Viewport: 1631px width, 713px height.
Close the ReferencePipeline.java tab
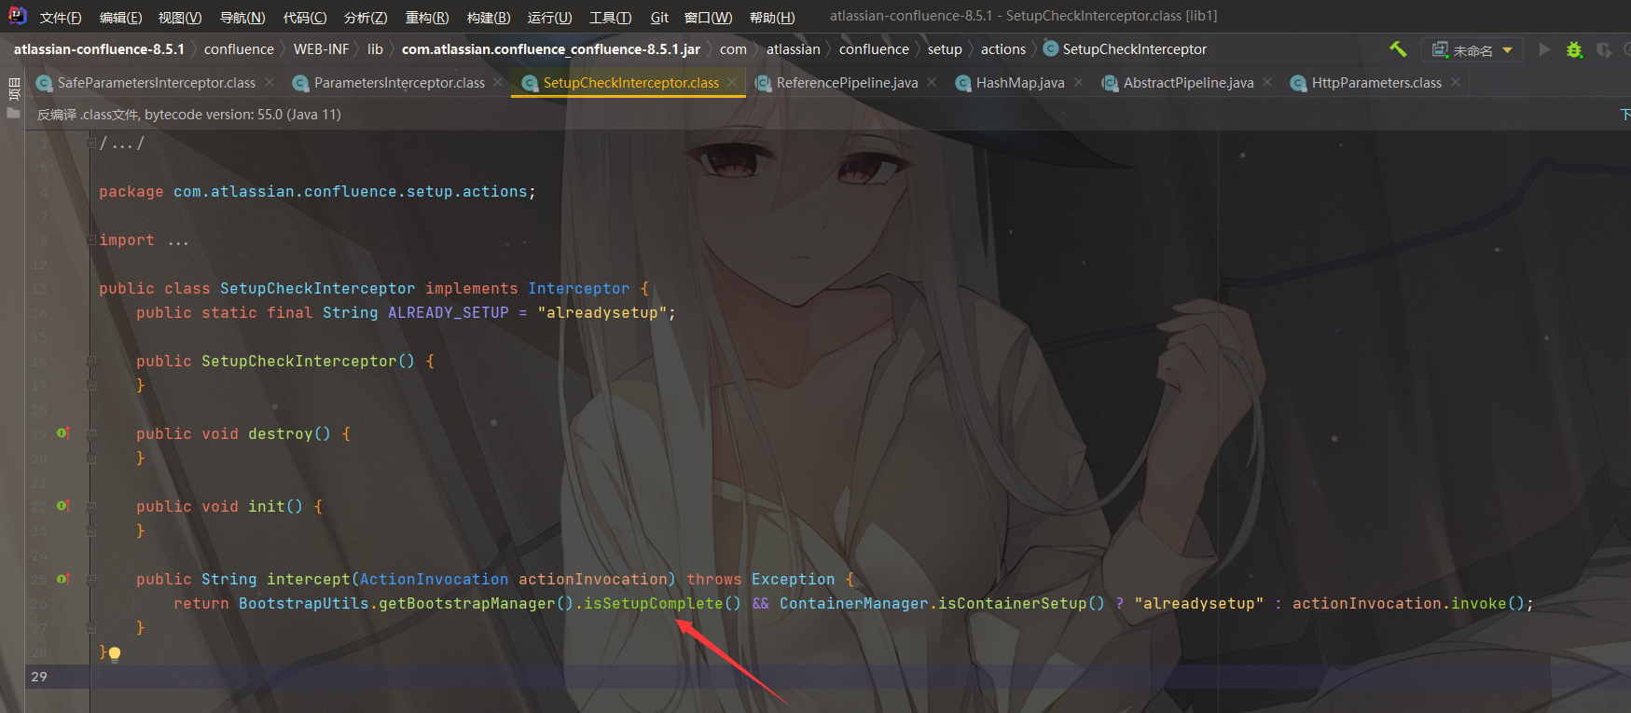pyautogui.click(x=932, y=82)
